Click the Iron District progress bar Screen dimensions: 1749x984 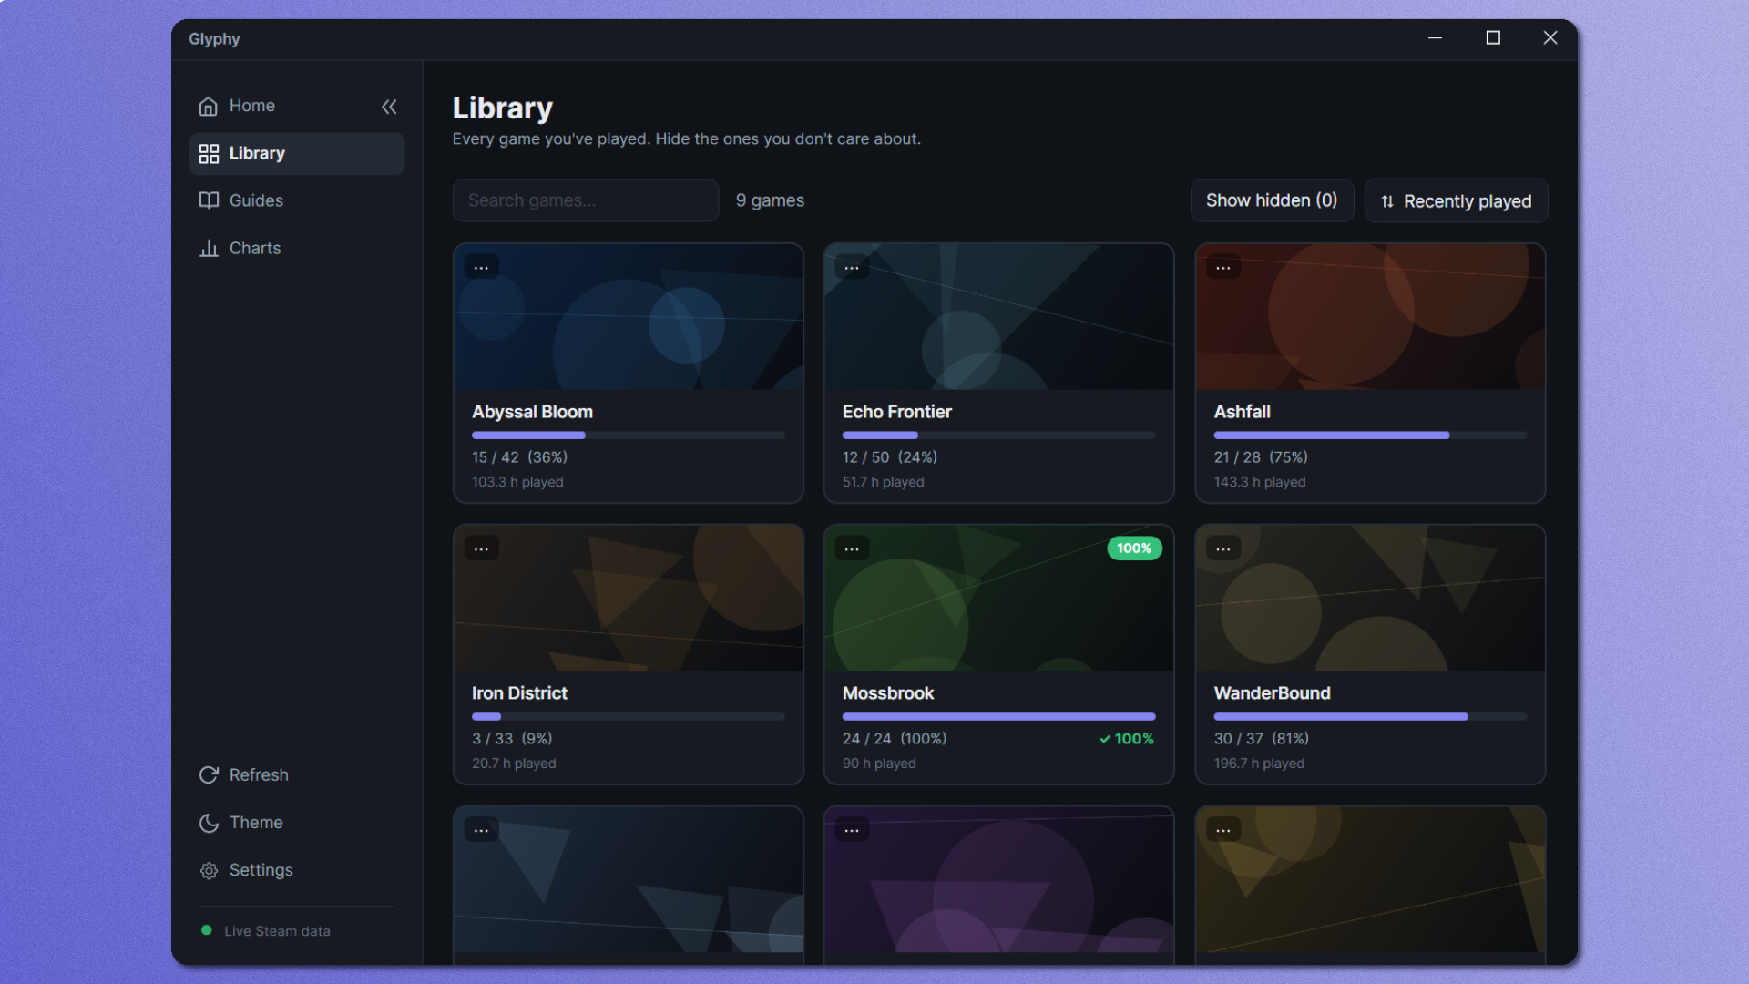coord(628,717)
